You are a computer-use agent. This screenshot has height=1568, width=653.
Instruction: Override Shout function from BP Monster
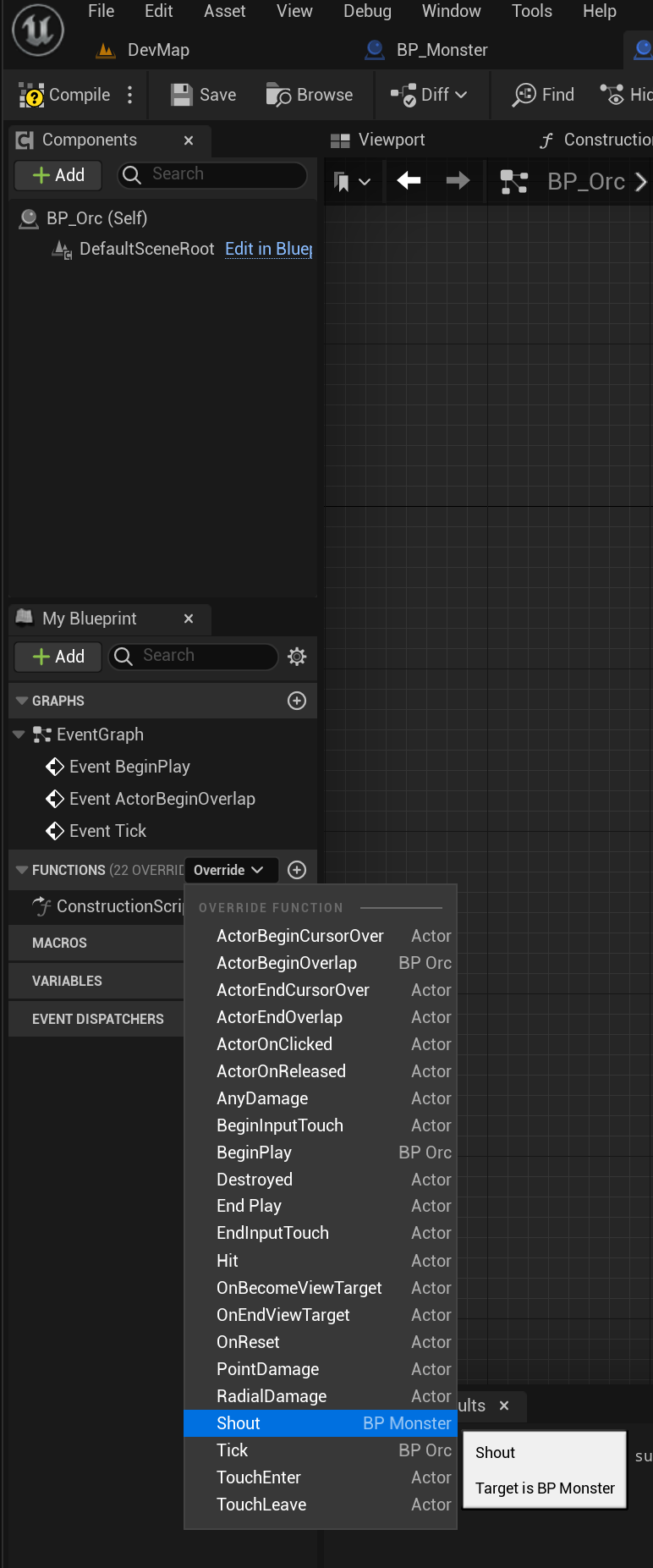click(x=321, y=1423)
